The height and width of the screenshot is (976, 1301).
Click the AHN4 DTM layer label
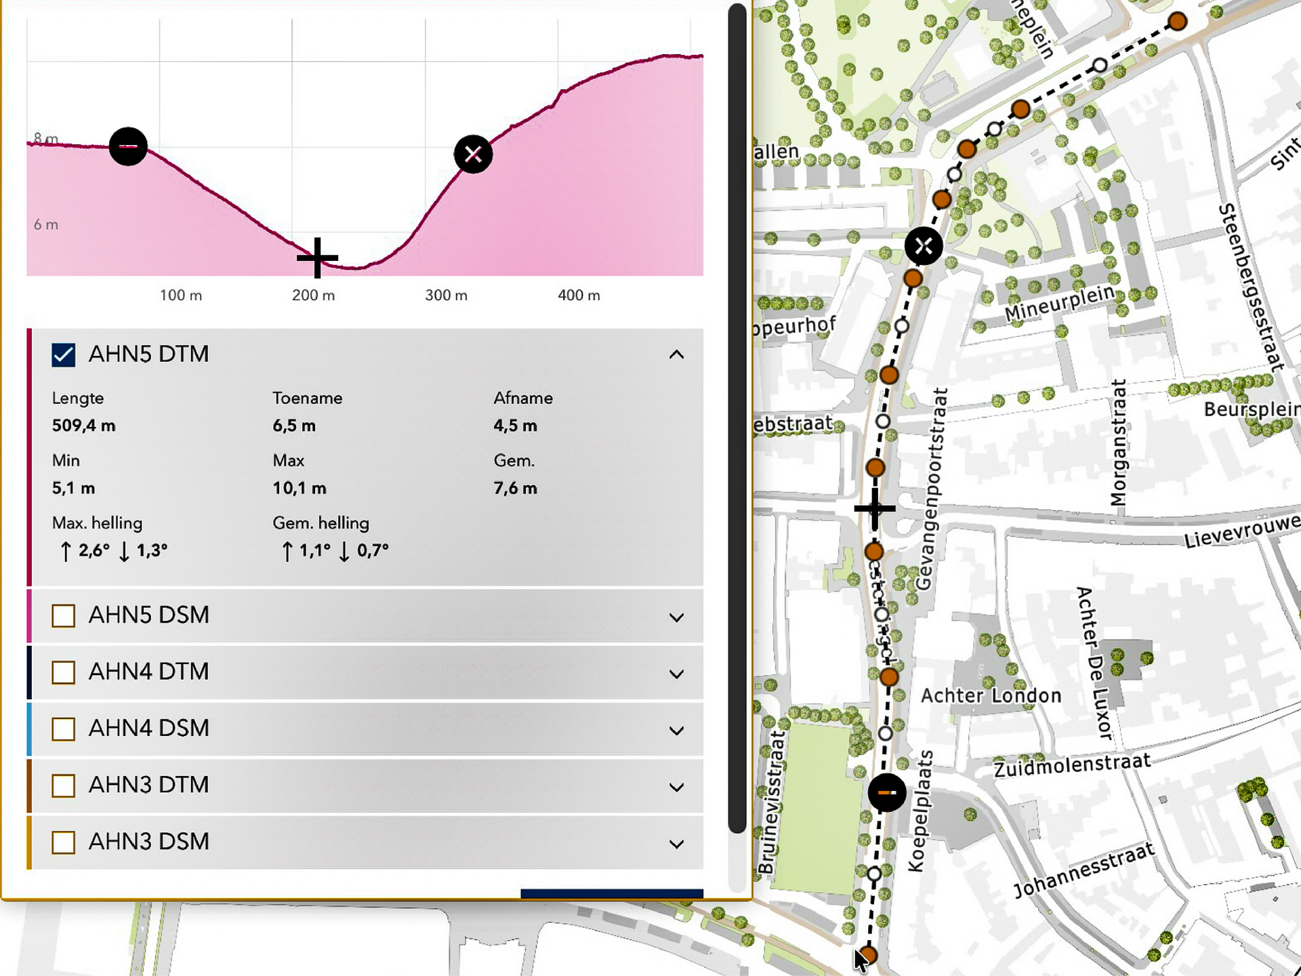point(148,672)
